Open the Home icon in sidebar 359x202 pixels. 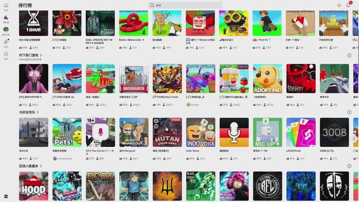[x=6, y=5]
